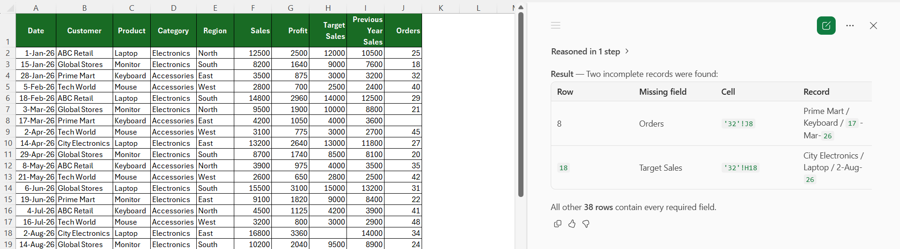Click the green row 18 reference chip
This screenshot has height=249, width=900.
563,168
